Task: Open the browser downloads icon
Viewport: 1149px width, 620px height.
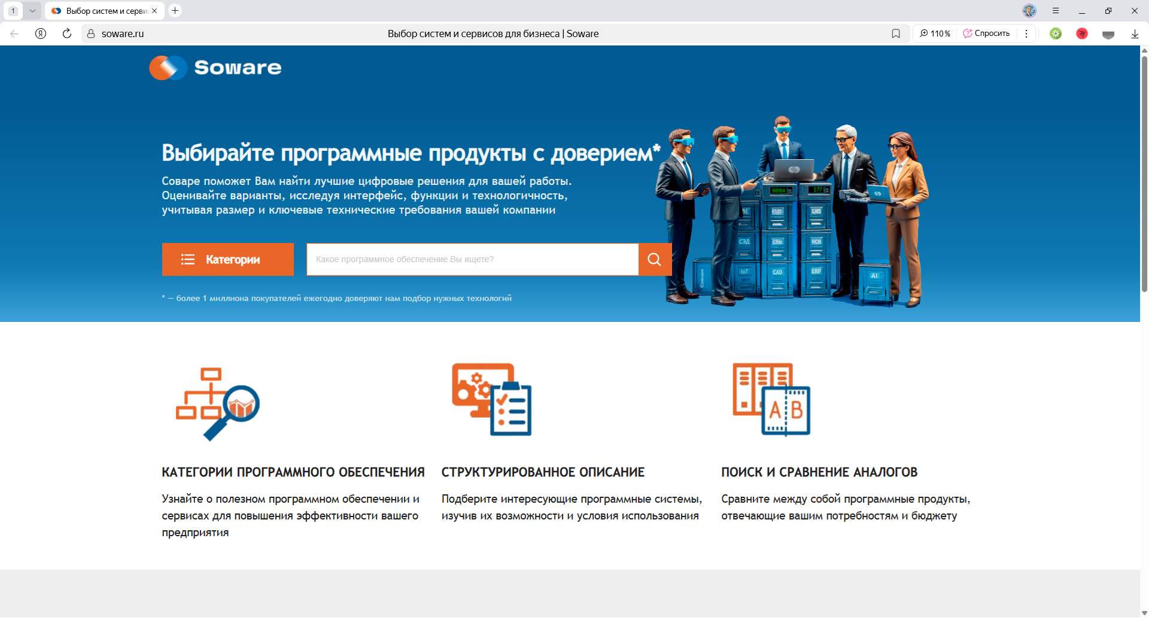Action: [1134, 34]
